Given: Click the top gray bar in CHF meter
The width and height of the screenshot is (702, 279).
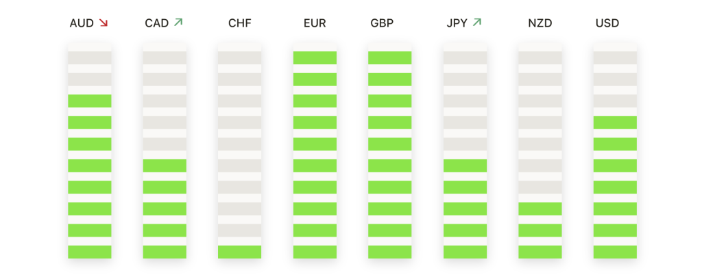Looking at the screenshot, I should (239, 57).
